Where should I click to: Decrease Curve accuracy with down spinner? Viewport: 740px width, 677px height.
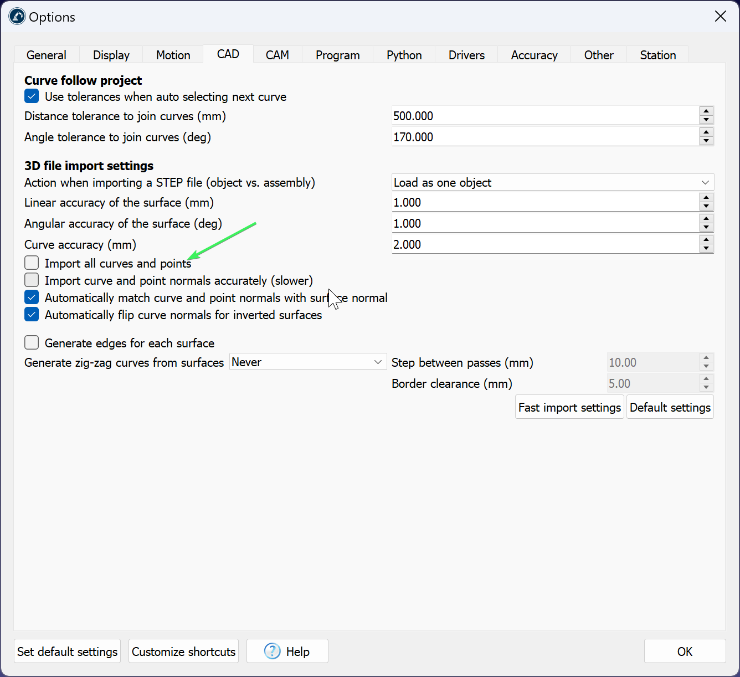(706, 249)
